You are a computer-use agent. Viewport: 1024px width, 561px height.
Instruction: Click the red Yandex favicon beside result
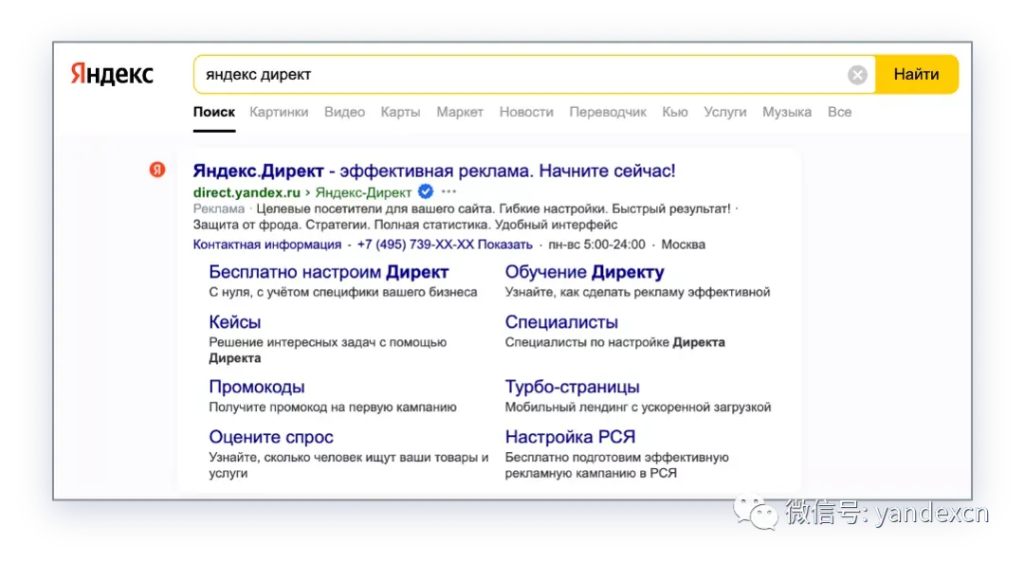(x=157, y=170)
